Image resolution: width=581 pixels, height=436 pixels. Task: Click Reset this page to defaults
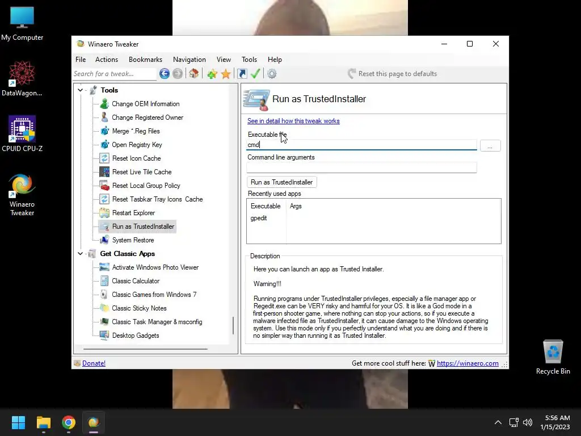click(393, 74)
